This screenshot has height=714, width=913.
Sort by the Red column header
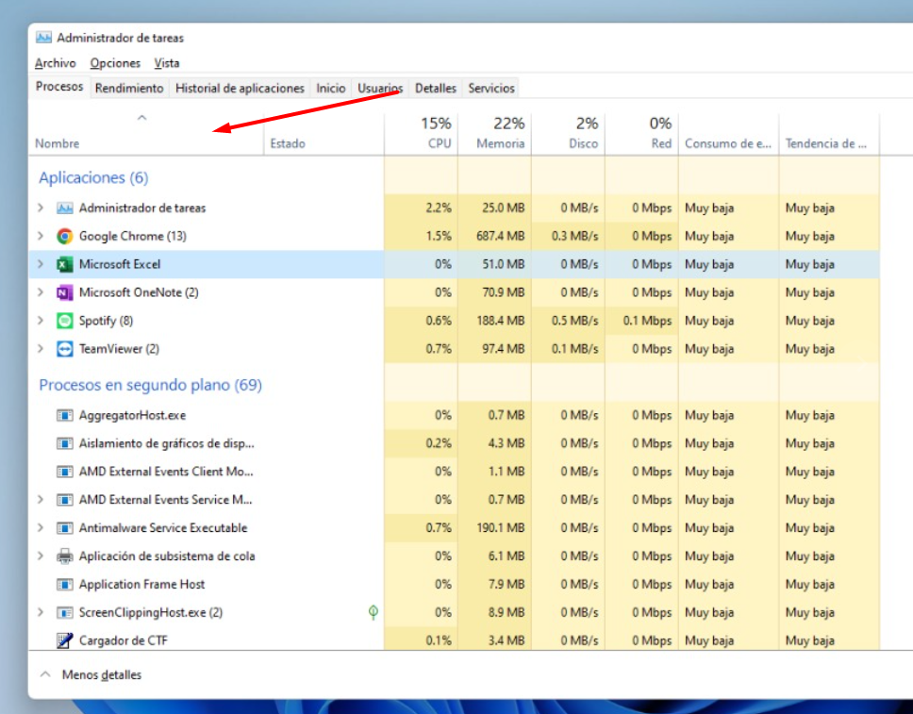click(x=641, y=133)
